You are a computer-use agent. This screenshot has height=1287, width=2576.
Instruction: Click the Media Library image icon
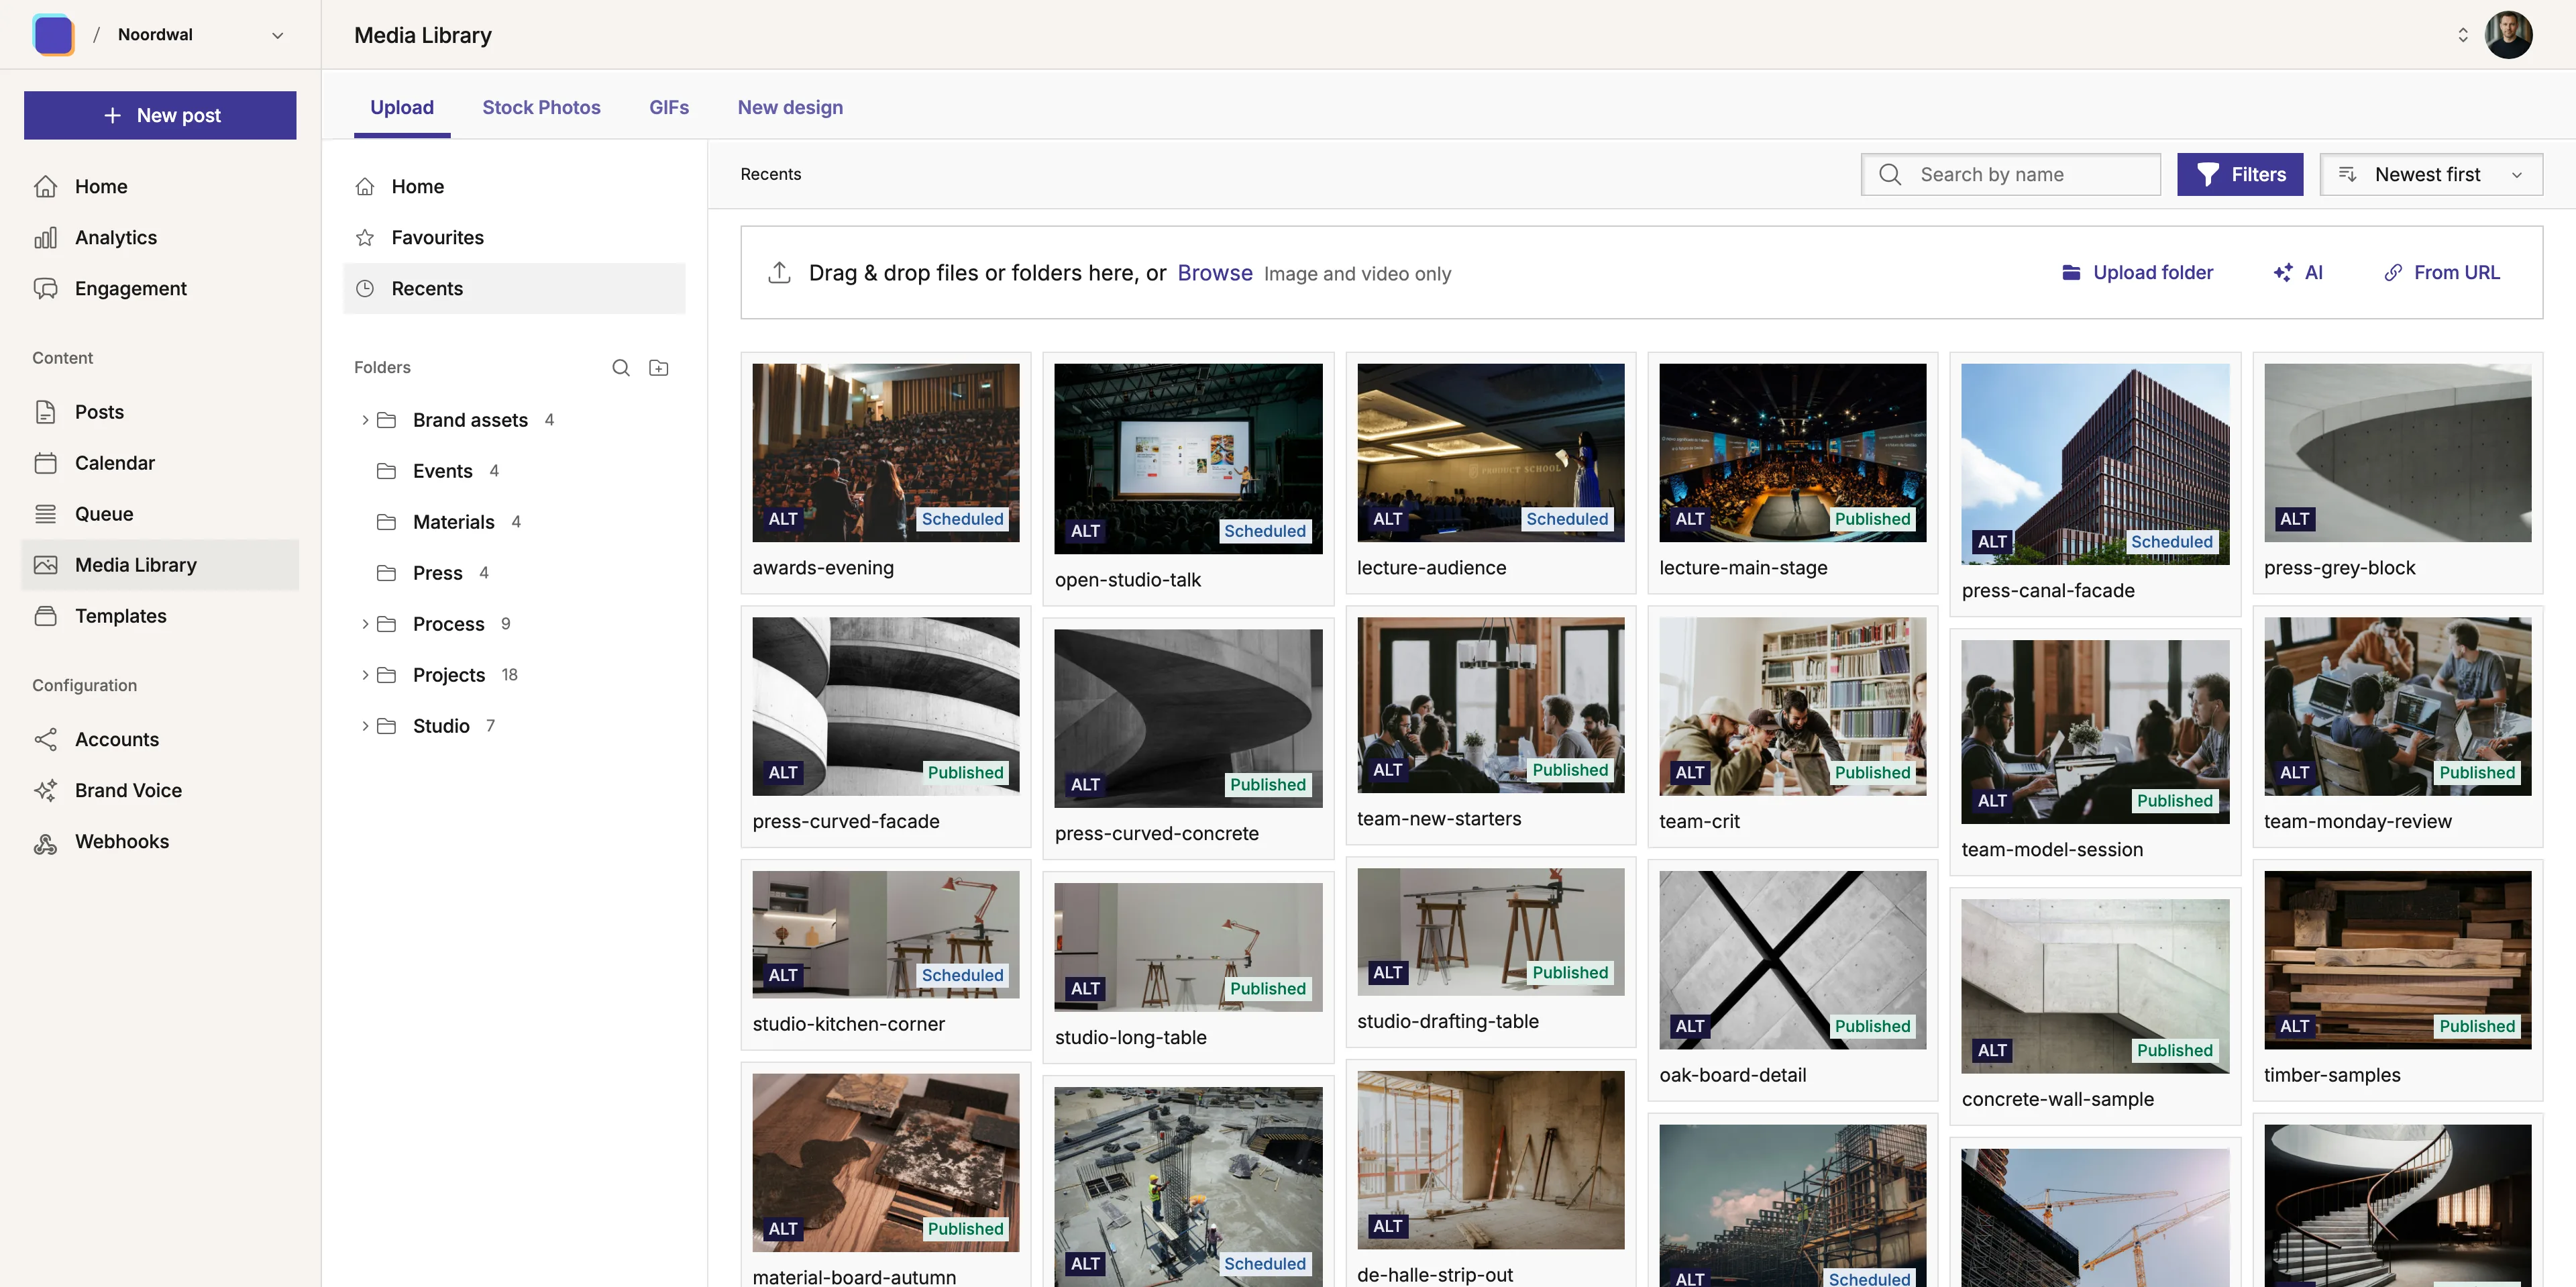45,564
